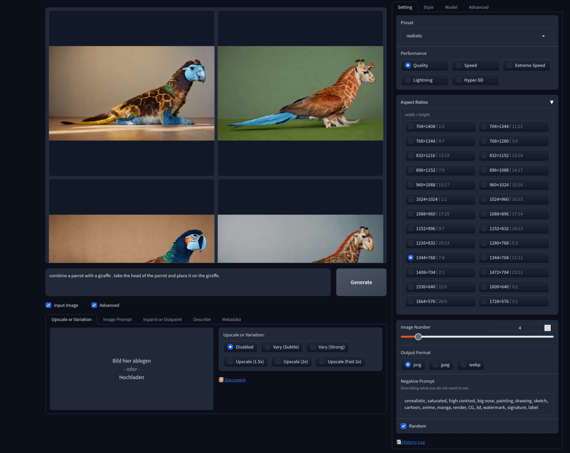Click the Image Number slider handle
570x453 pixels.
[x=418, y=337]
